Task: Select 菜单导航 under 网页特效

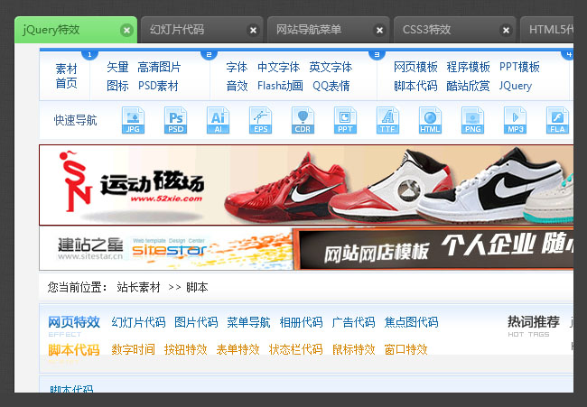Action: pos(248,322)
